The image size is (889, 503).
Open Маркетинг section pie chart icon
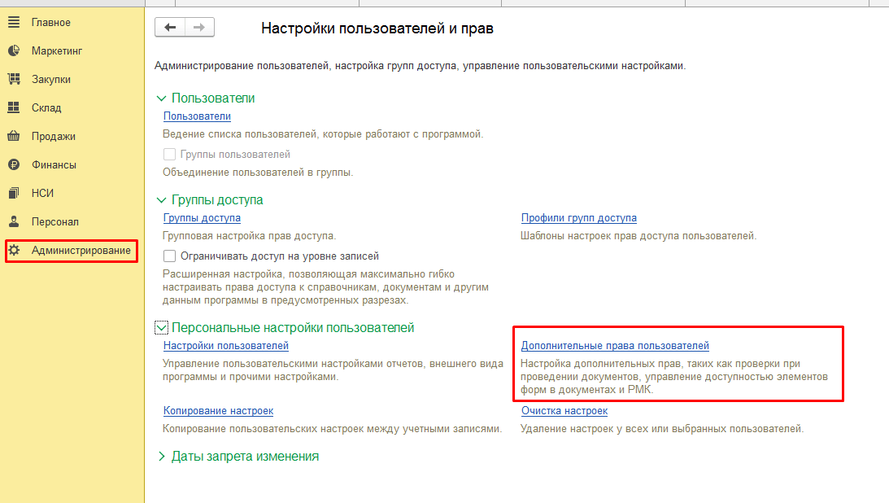13,50
